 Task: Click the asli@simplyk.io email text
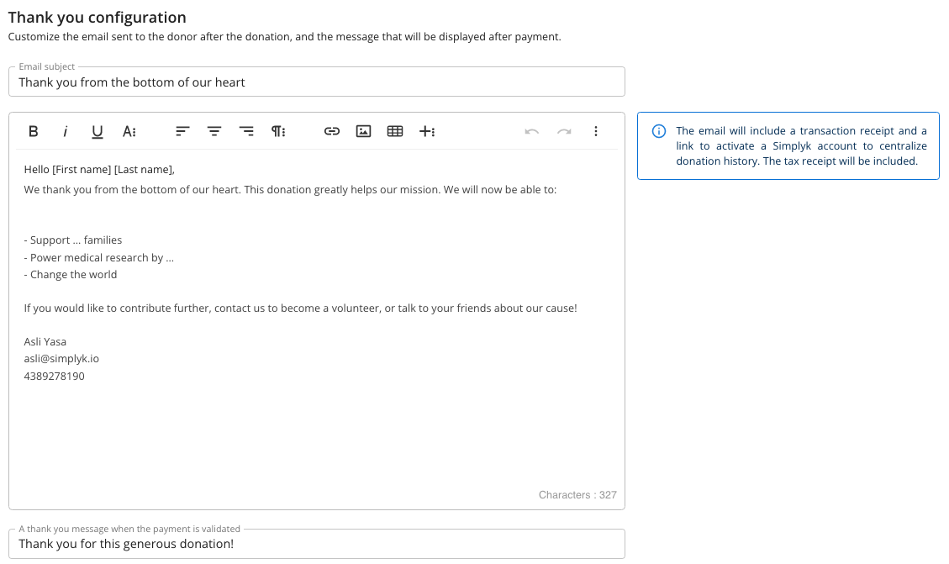pyautogui.click(x=61, y=359)
